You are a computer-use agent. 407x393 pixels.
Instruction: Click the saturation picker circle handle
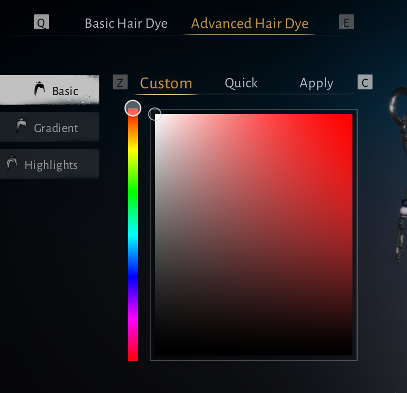pos(155,114)
